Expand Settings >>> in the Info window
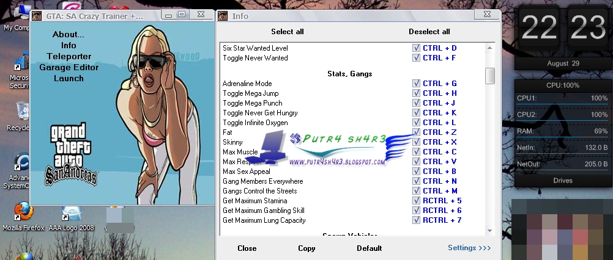The height and width of the screenshot is (260, 613). [469, 248]
